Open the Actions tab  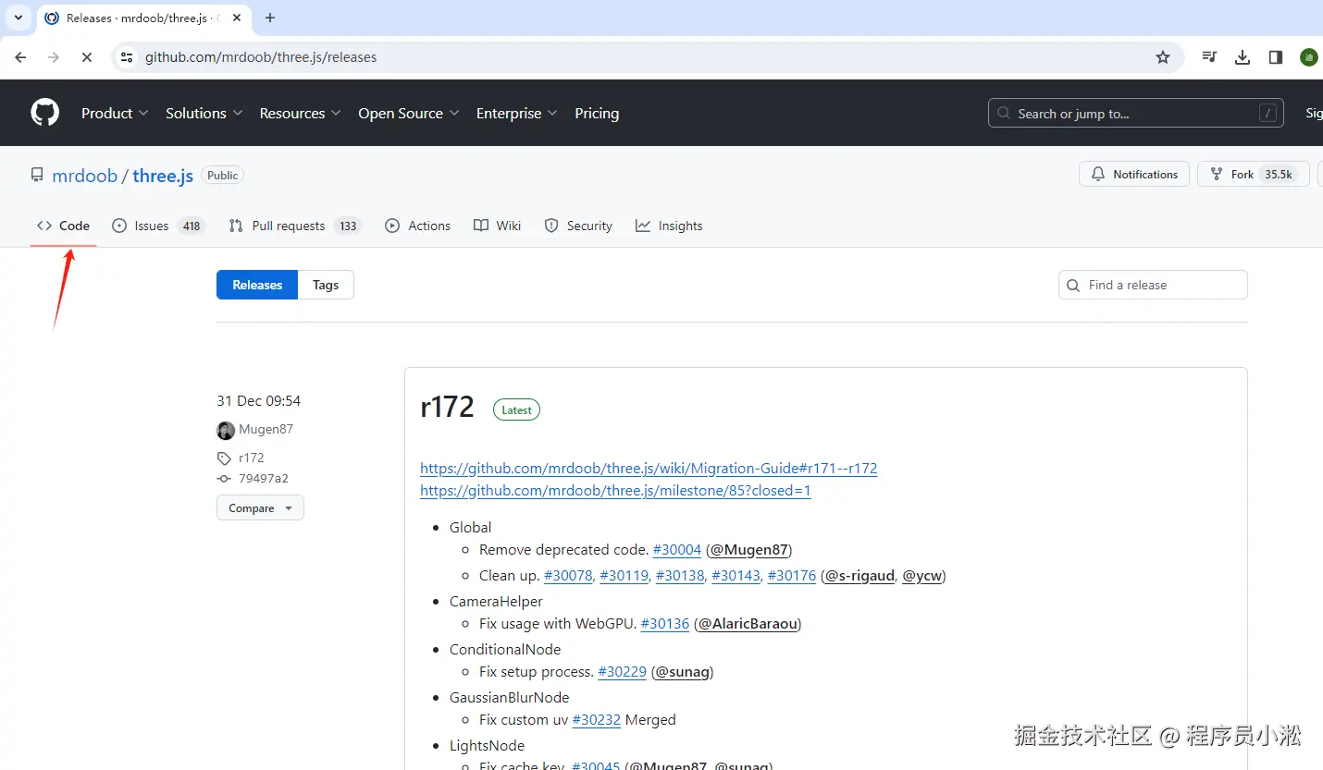417,226
